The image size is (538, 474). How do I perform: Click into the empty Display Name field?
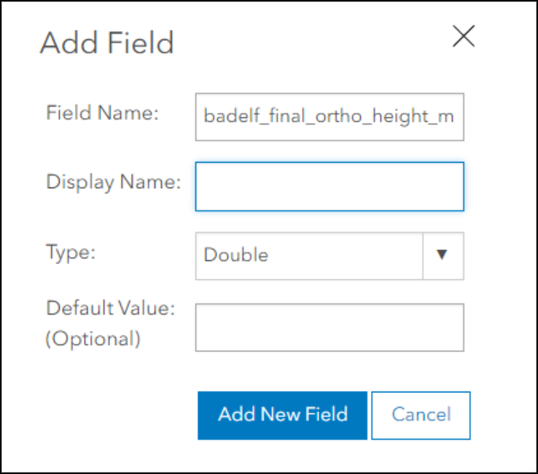tap(330, 187)
